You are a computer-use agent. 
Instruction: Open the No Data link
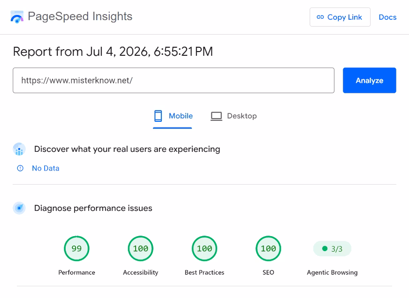(x=45, y=168)
